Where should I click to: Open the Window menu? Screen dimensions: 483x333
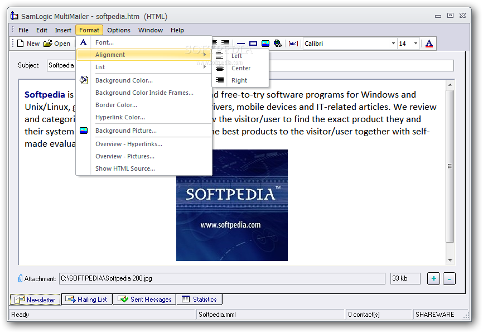(151, 30)
